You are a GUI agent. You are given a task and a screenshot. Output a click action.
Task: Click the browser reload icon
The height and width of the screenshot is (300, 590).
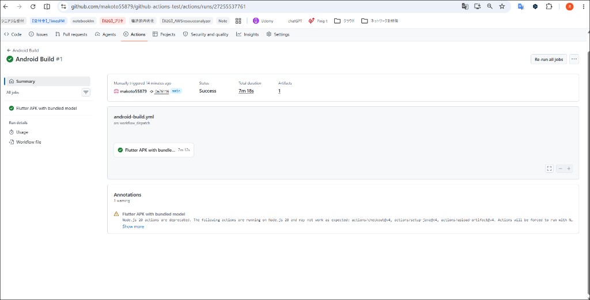click(33, 6)
